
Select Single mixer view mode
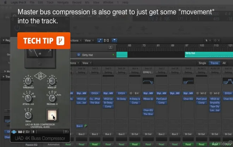coord(202,63)
